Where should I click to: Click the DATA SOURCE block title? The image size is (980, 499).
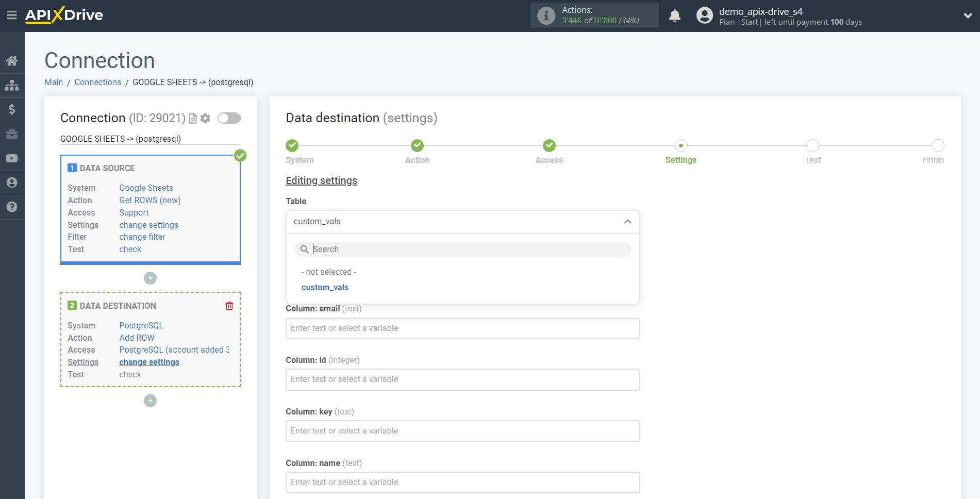tap(107, 168)
